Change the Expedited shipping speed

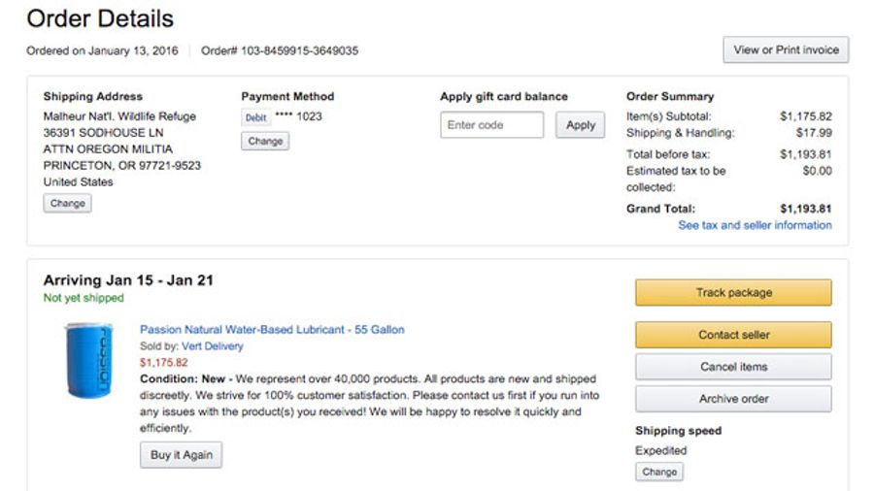point(659,472)
